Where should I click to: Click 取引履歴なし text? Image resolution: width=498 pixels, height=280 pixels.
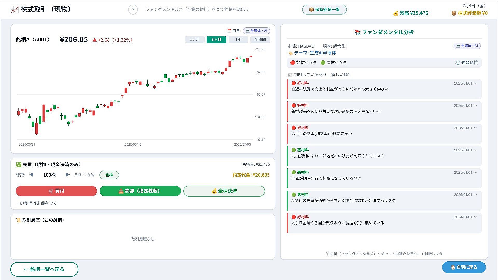(x=143, y=239)
